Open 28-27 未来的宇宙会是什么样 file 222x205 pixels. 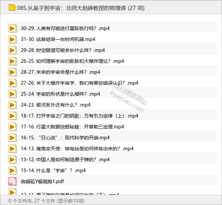tap(111, 72)
